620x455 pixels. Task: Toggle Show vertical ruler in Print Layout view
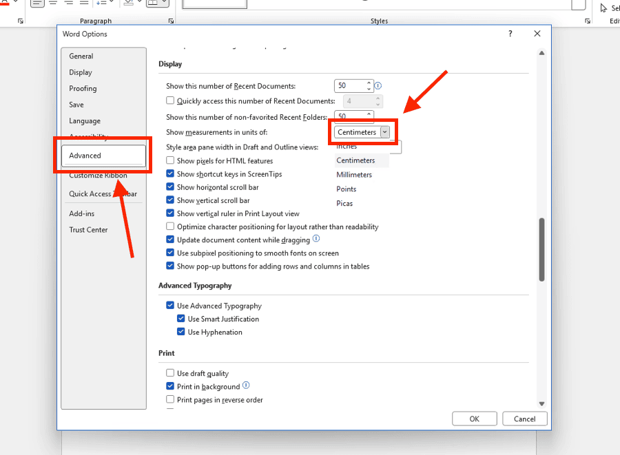(x=170, y=213)
